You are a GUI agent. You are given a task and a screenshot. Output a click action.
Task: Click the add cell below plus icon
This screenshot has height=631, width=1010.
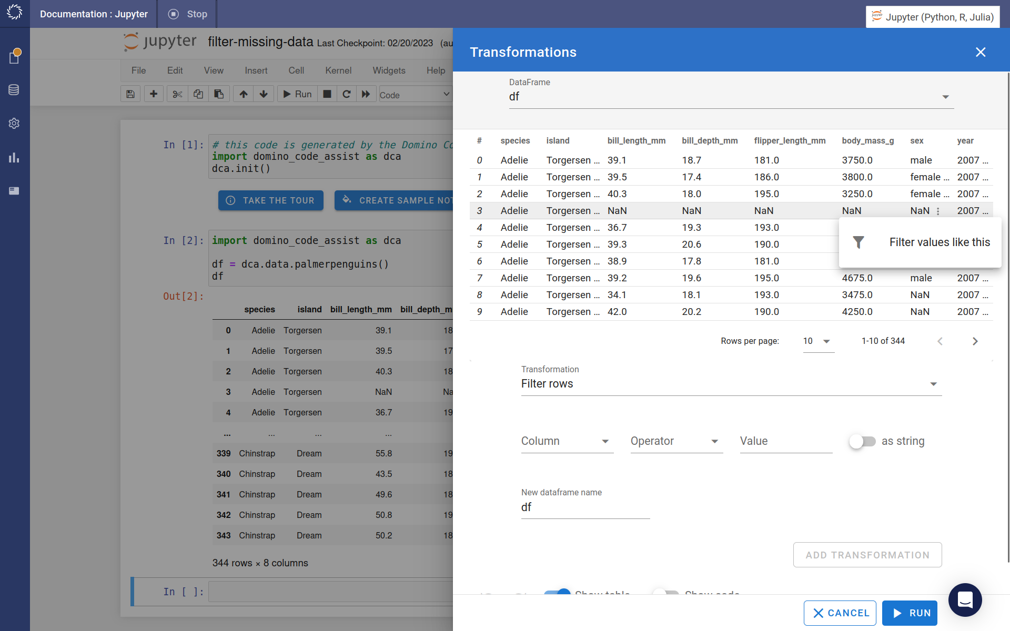153,95
